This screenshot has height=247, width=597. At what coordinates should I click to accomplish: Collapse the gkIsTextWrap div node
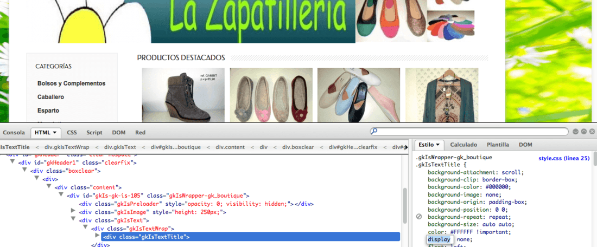click(x=85, y=227)
